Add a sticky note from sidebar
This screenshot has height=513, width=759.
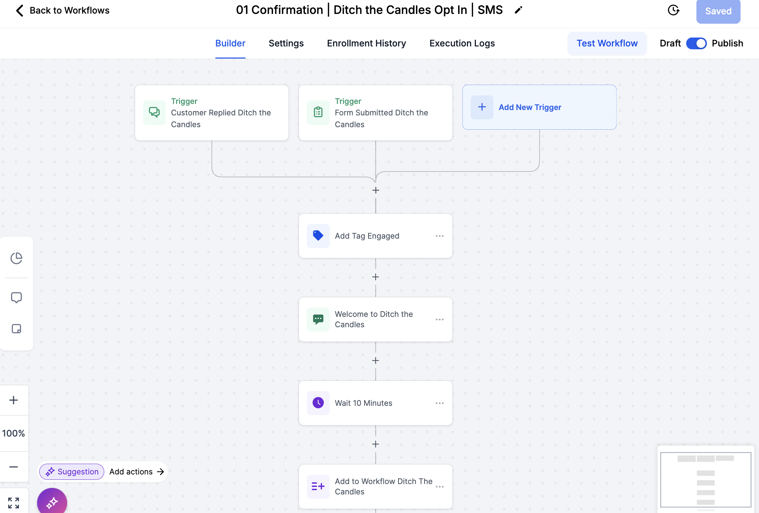click(x=16, y=329)
